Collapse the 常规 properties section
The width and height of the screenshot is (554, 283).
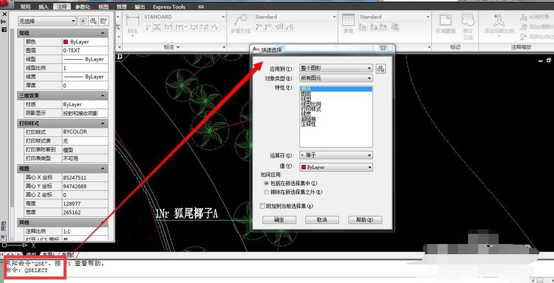click(103, 33)
